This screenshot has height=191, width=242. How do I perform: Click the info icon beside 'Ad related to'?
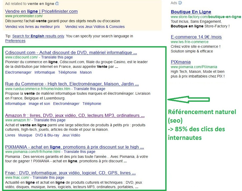57,4
